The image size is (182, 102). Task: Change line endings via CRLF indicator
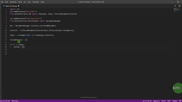click(x=169, y=101)
